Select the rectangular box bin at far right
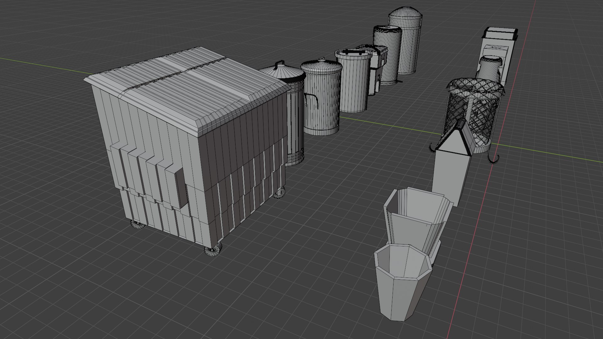Viewport: 603px width, 339px height. click(x=499, y=56)
